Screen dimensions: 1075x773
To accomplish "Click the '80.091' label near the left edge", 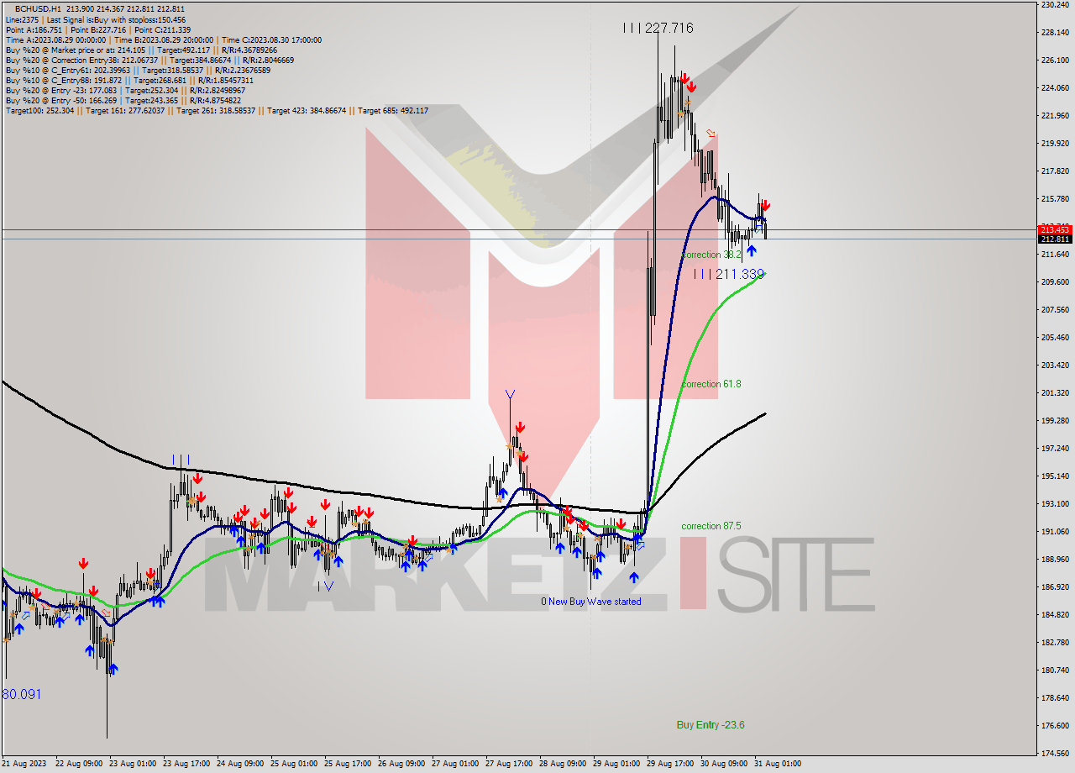I will 21,694.
